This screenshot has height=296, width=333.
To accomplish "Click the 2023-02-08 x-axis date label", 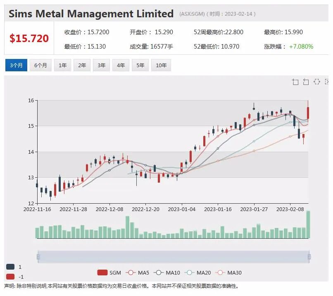I will click(x=290, y=209).
